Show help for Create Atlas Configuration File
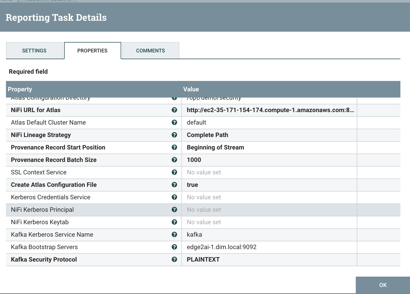 tap(174, 185)
